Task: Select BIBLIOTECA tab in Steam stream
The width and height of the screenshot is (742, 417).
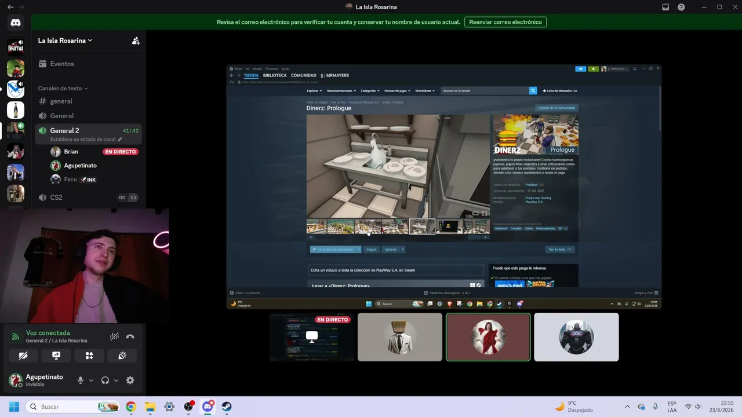Action: pyautogui.click(x=275, y=75)
